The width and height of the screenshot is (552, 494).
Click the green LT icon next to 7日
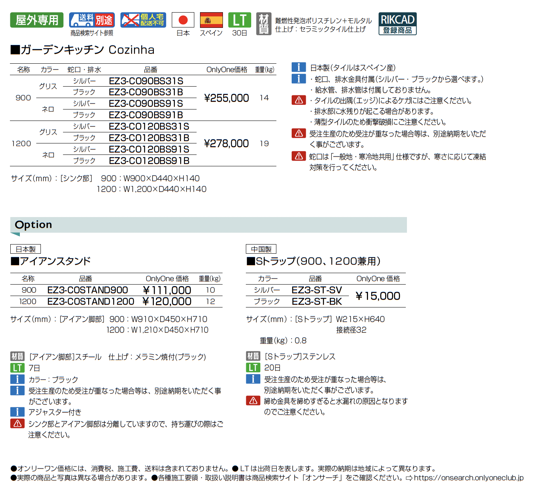17,368
